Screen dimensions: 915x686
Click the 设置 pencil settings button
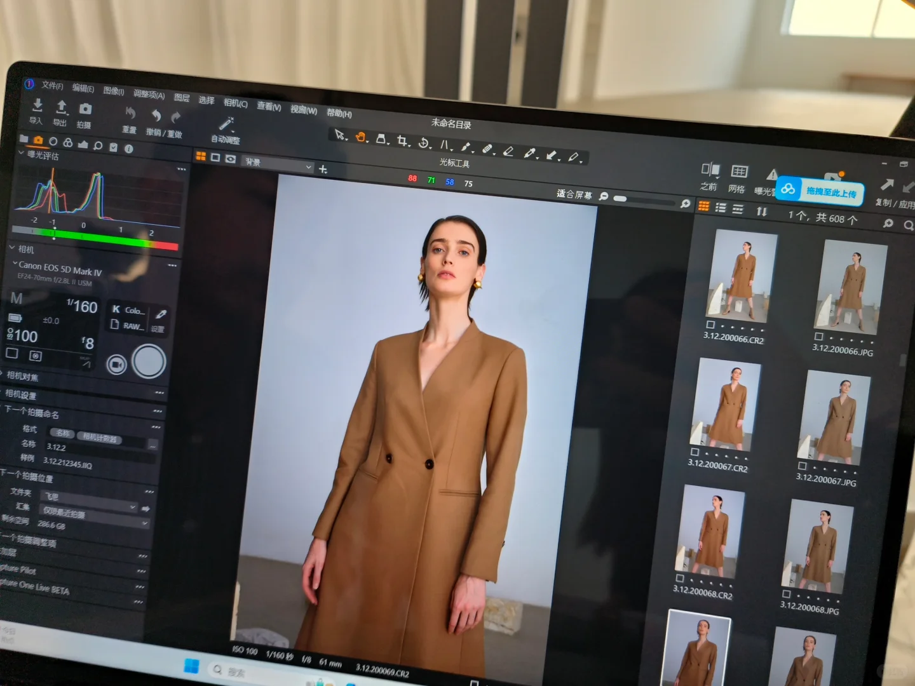pos(159,319)
